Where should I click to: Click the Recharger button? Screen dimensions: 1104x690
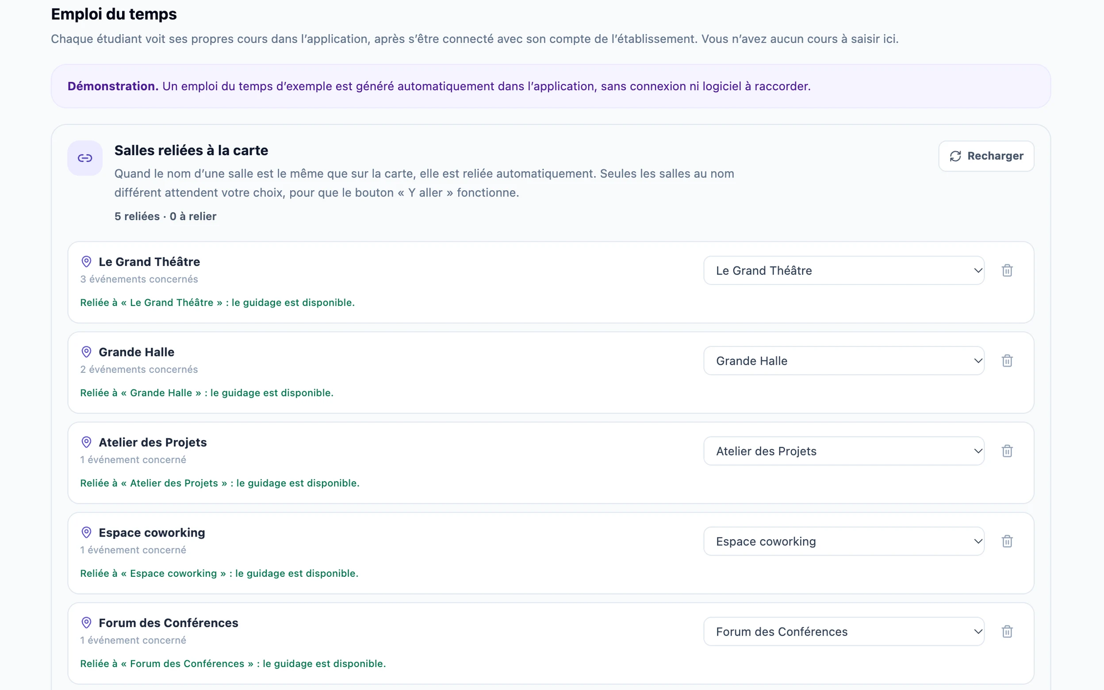(986, 156)
